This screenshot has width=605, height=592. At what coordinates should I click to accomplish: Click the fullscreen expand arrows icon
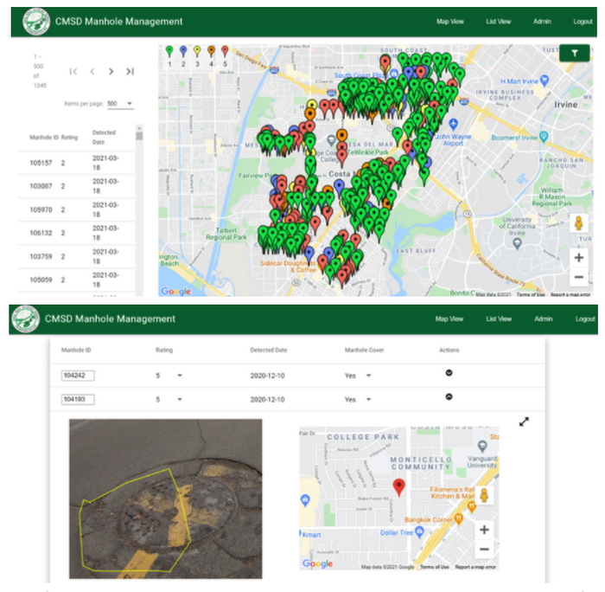(x=524, y=421)
